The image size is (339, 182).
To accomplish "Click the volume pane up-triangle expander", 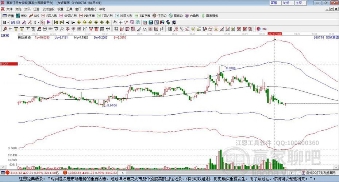I will click(x=3, y=167).
